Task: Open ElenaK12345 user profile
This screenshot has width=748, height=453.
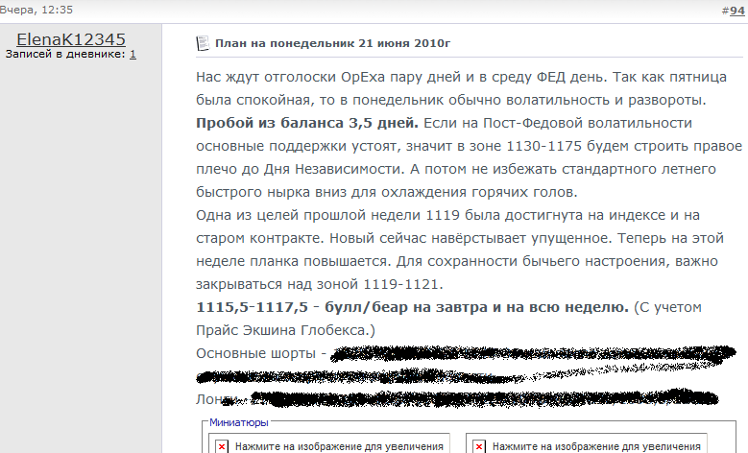Action: 71,38
